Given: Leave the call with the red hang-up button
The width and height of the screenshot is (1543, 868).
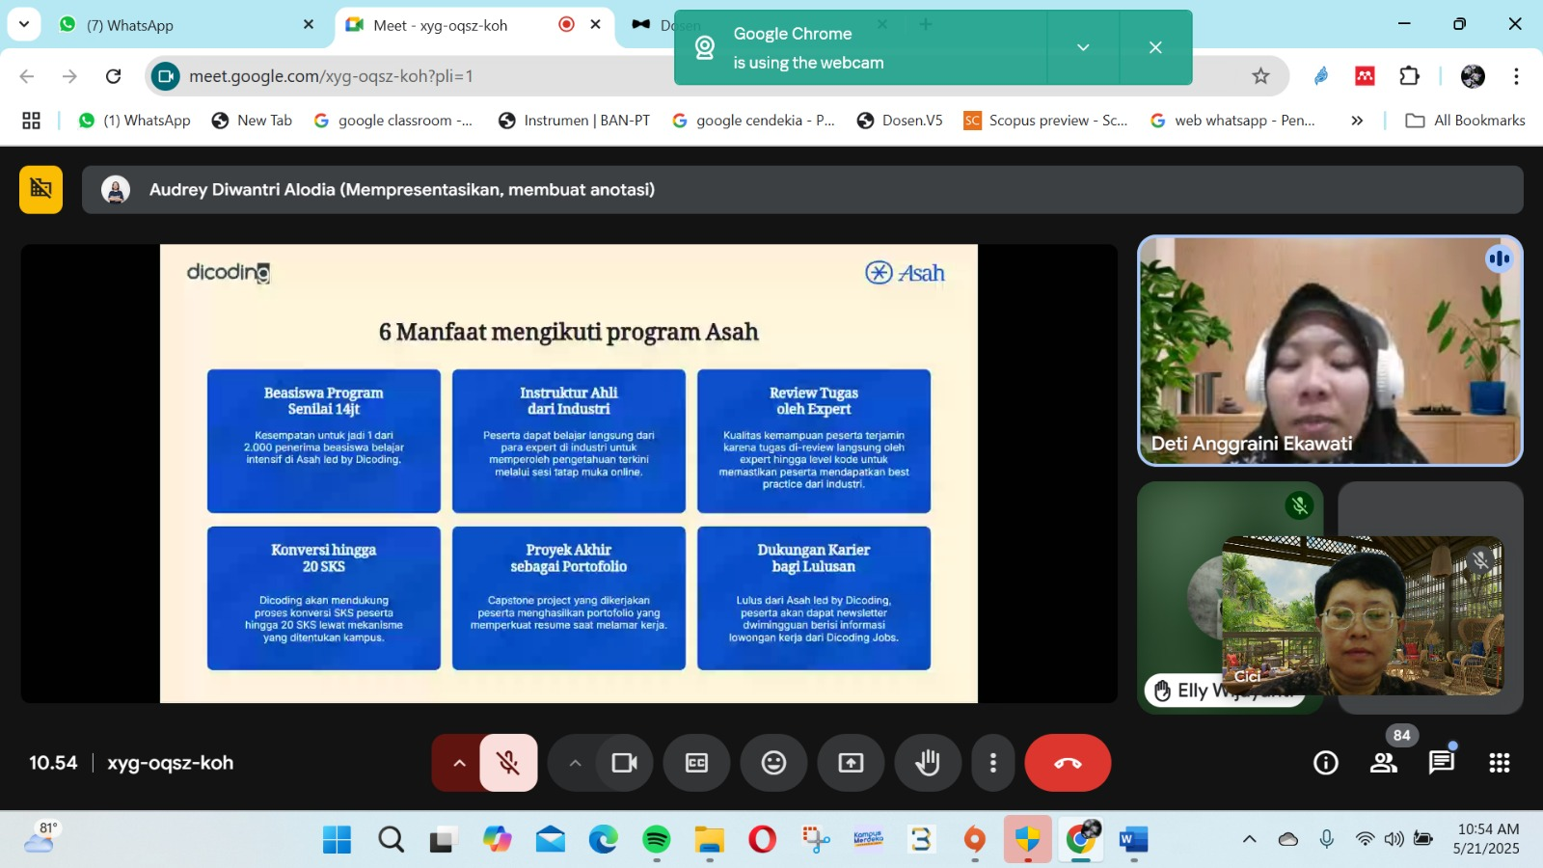Looking at the screenshot, I should (1068, 763).
